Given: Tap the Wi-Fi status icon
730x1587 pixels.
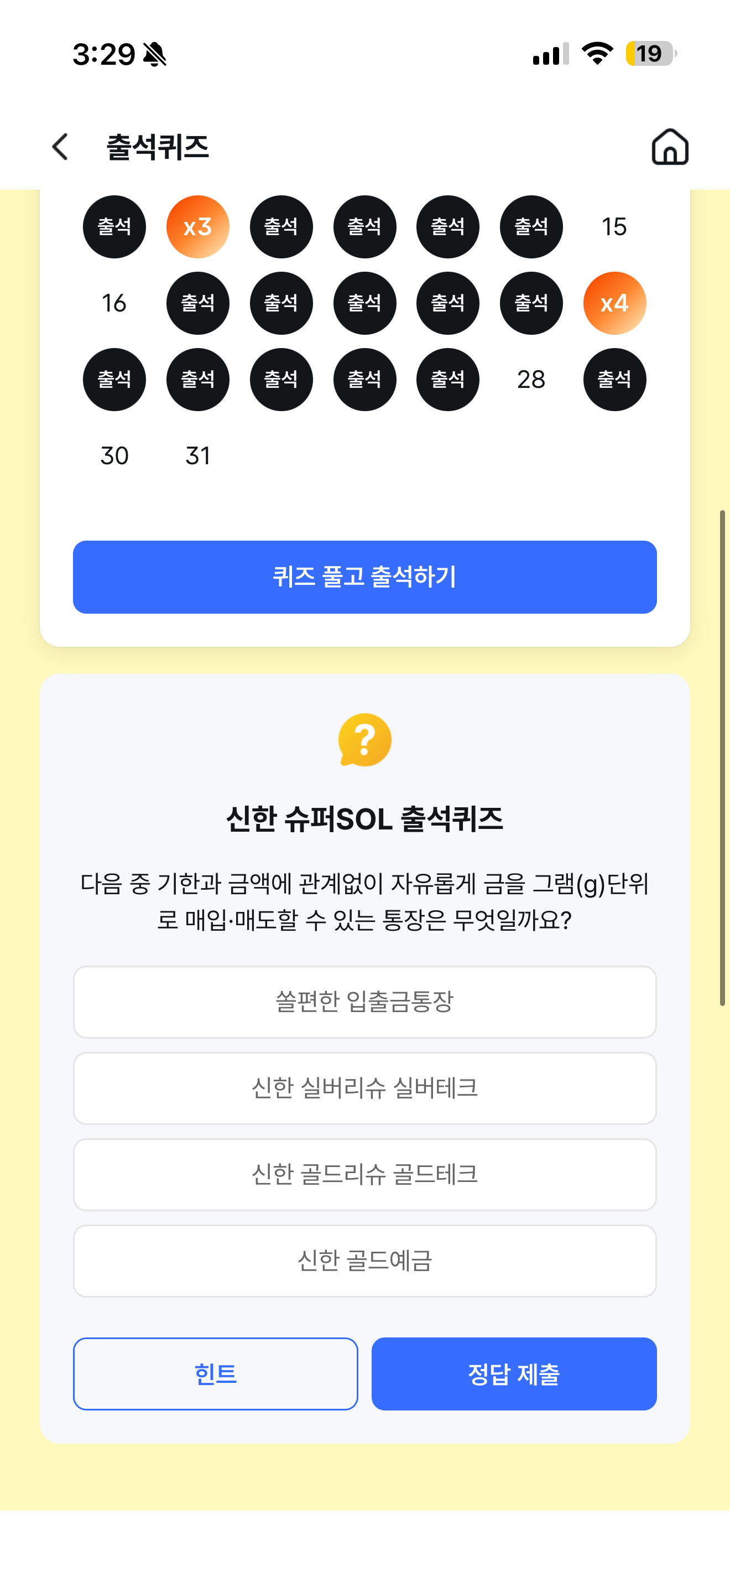Looking at the screenshot, I should tap(597, 54).
